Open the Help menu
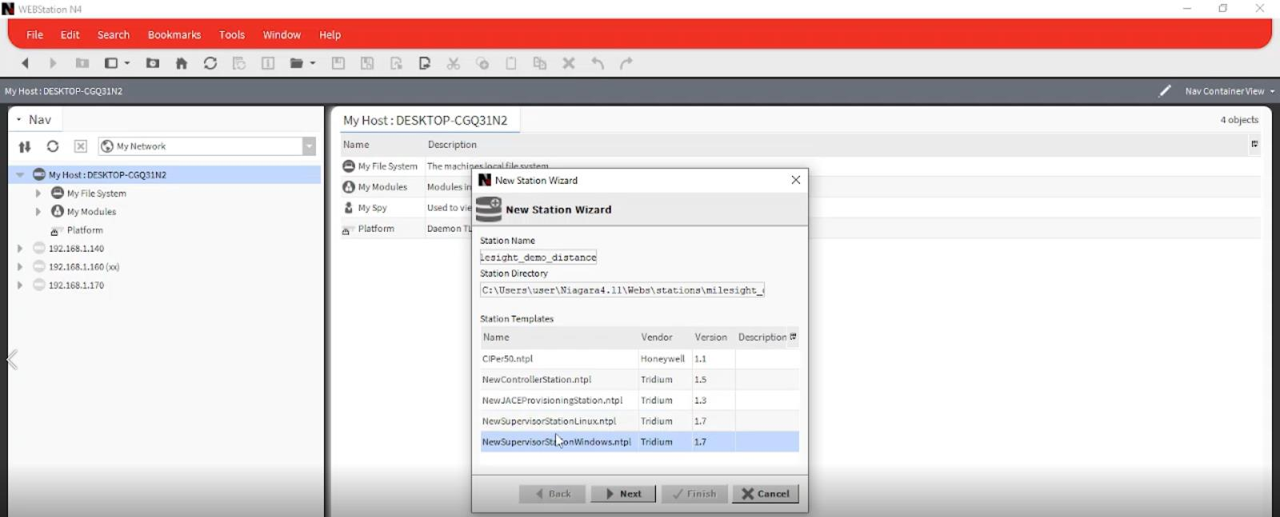This screenshot has width=1280, height=517. 330,35
